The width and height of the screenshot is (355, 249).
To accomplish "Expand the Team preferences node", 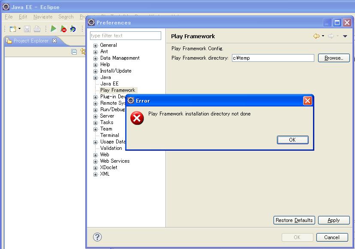I will coord(95,129).
